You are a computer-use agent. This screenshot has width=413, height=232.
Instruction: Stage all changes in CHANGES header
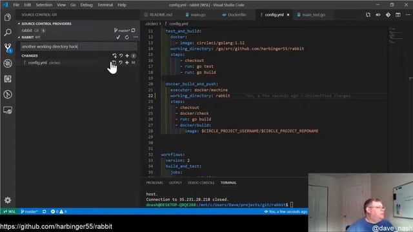[127, 56]
